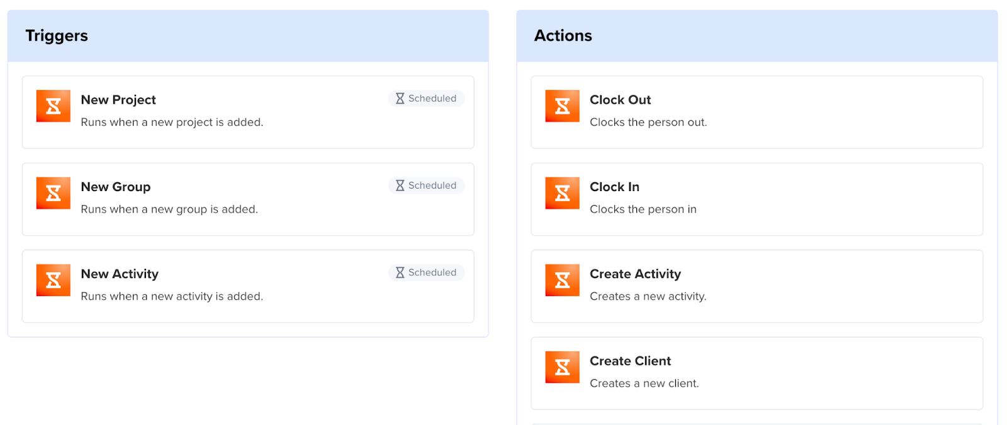
Task: Open the New Activity trigger title
Action: pos(120,274)
